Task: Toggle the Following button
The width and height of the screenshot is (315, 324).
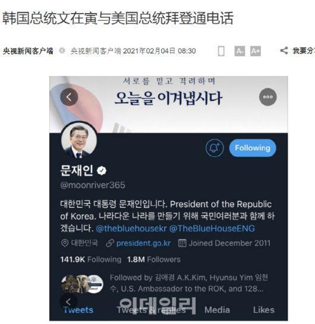Action: (253, 148)
